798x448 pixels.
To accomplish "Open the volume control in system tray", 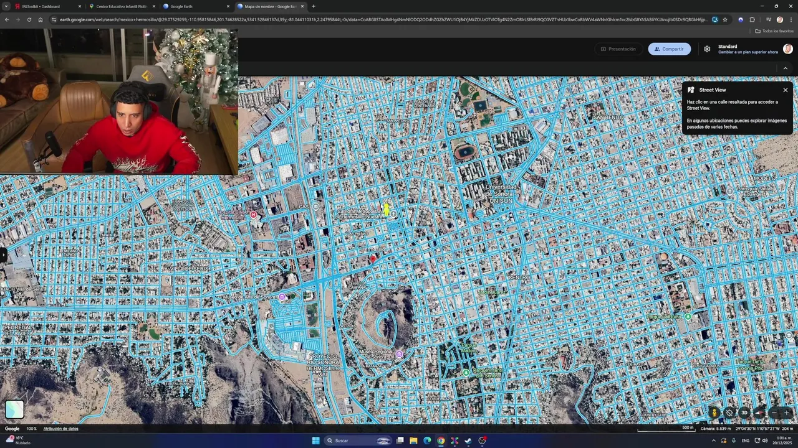I will coord(765,441).
